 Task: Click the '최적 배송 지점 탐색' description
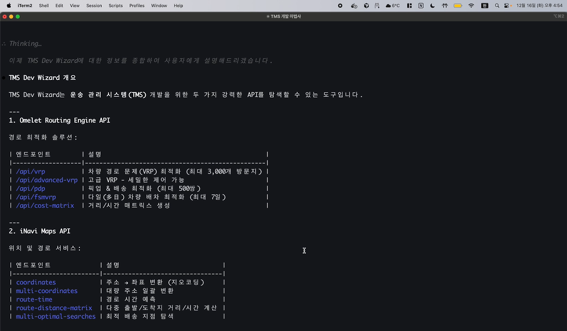click(140, 316)
